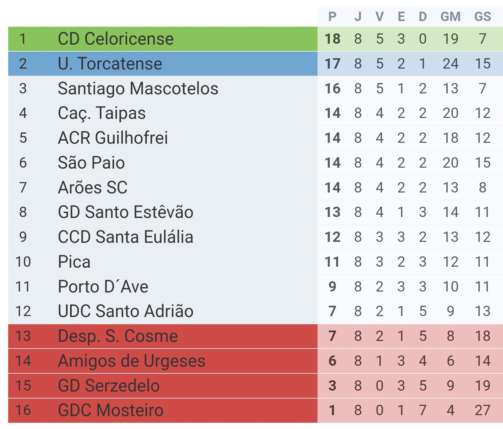Select ACR Guilhofrei row

coord(255,138)
